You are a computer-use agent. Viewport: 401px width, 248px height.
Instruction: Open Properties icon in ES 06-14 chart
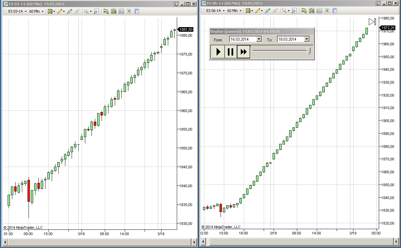click(335, 11)
